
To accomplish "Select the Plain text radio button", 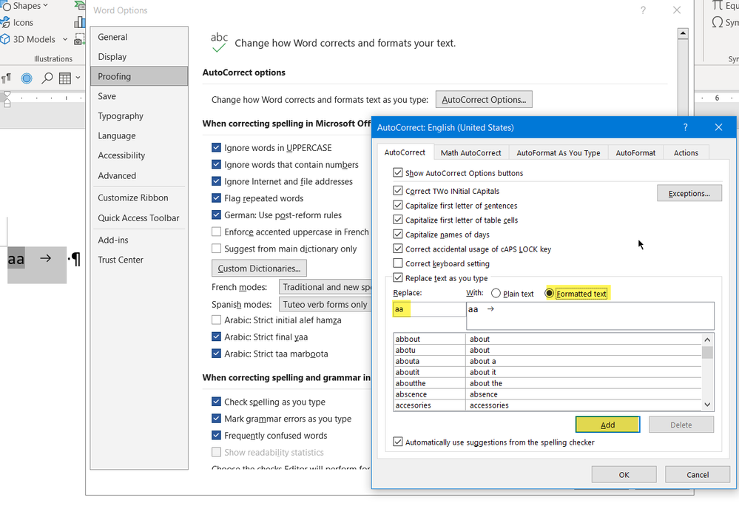I will tap(496, 294).
